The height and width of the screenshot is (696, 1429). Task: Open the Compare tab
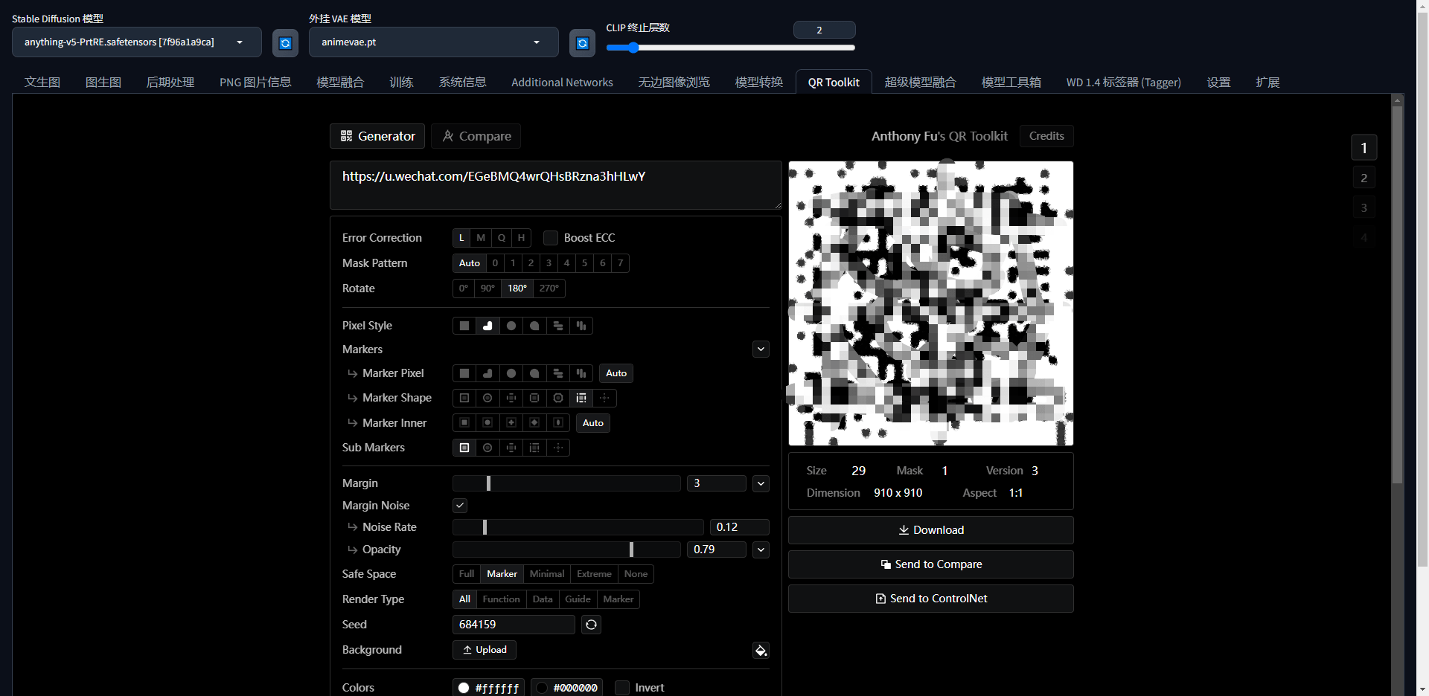[x=476, y=136]
